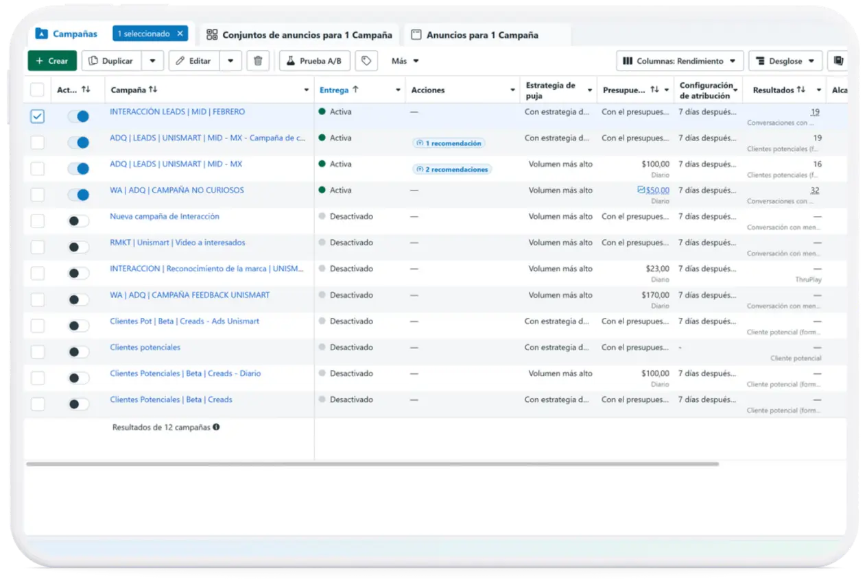The image size is (867, 579).
Task: Open '2 recomendaciones' badge
Action: click(452, 169)
